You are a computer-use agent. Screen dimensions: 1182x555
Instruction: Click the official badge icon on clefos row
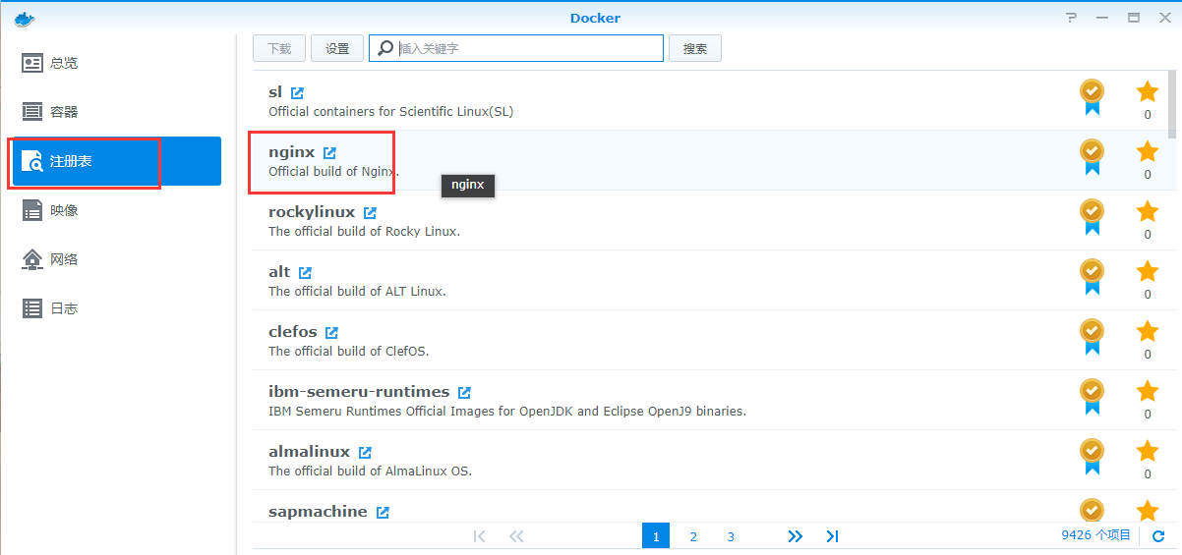(1092, 337)
